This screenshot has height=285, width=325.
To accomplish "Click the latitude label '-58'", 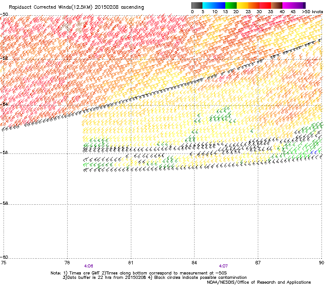I will click(4, 203).
